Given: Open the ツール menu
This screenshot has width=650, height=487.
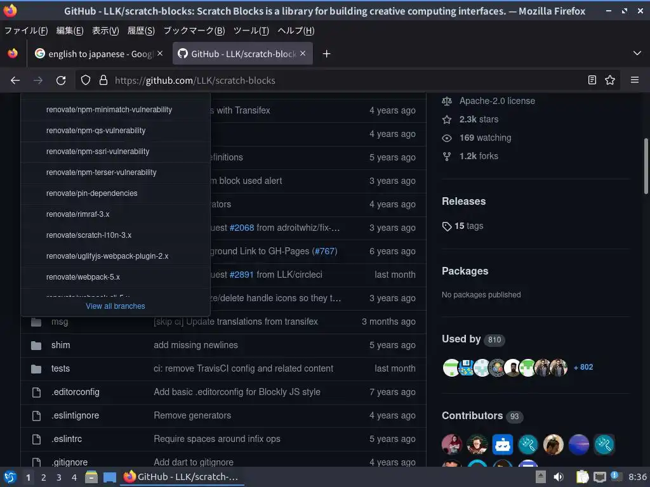Looking at the screenshot, I should 251,30.
